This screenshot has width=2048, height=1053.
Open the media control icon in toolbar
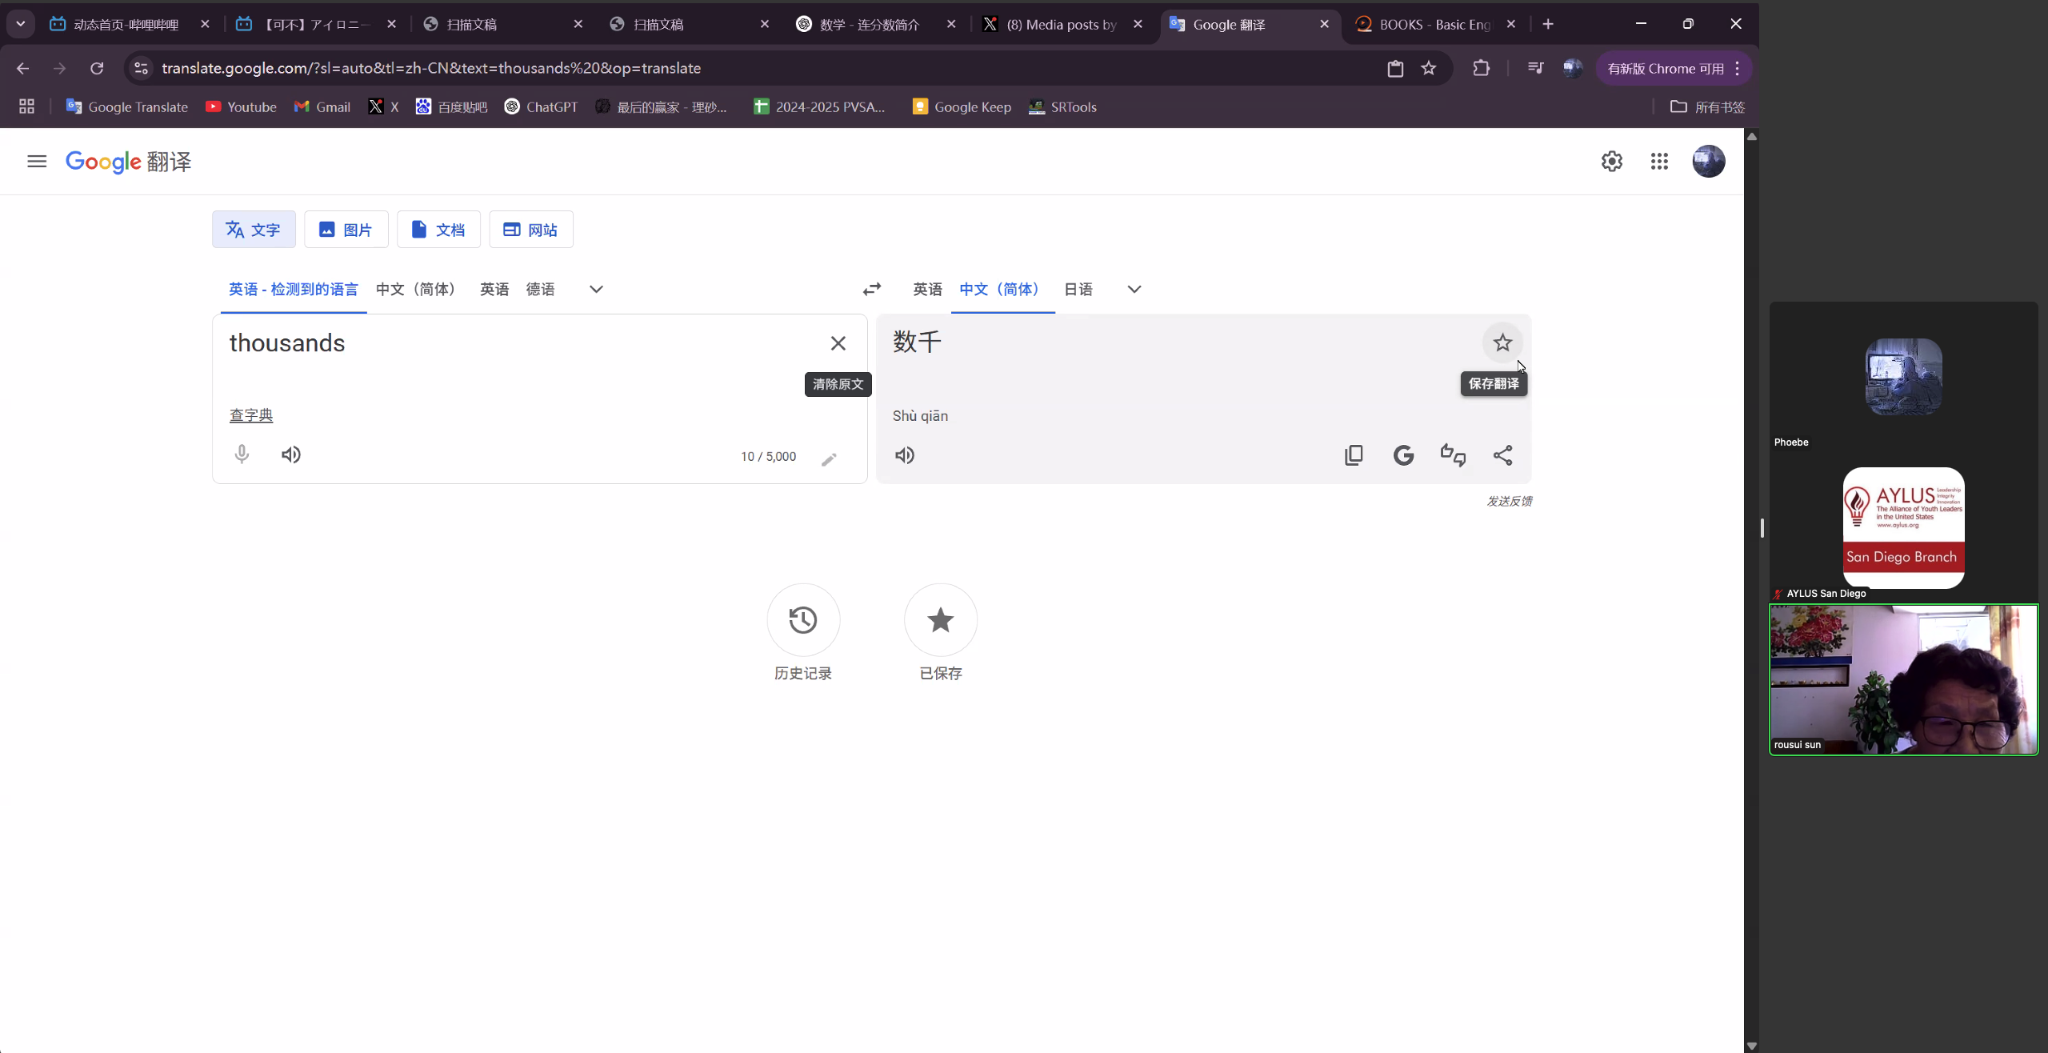pos(1535,69)
